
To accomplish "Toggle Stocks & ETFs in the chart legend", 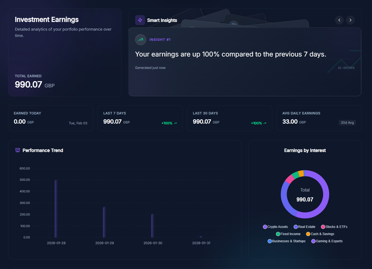I will [323, 227].
